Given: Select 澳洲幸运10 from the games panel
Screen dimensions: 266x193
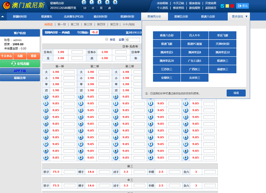Looking at the screenshot, I should pos(223,52).
